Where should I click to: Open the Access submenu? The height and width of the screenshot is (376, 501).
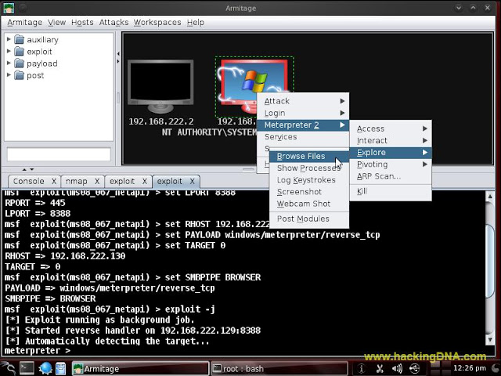pos(391,128)
